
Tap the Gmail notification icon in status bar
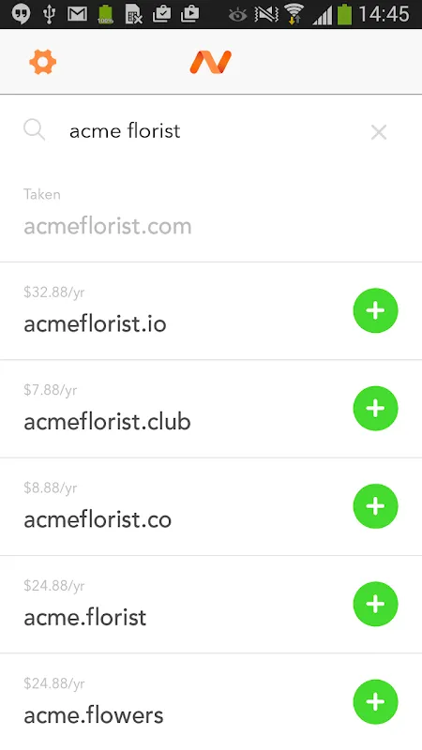pyautogui.click(x=78, y=14)
